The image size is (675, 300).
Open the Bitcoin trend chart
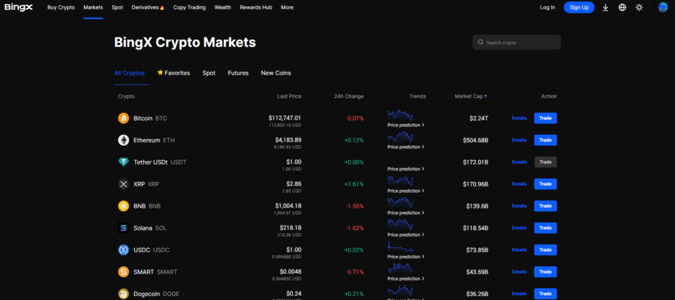click(400, 115)
